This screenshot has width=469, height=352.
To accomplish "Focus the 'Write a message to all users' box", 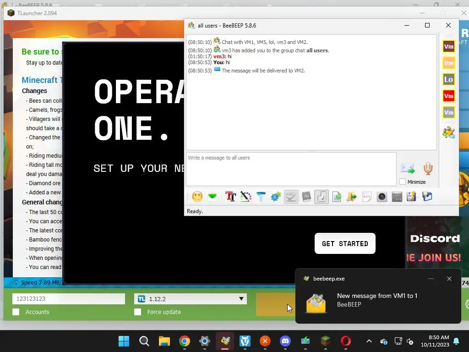I will (291, 169).
